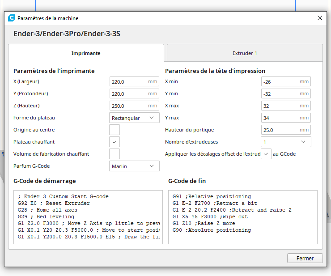331x276 pixels.
Task: Click the Y min input field
Action: [x=286, y=93]
